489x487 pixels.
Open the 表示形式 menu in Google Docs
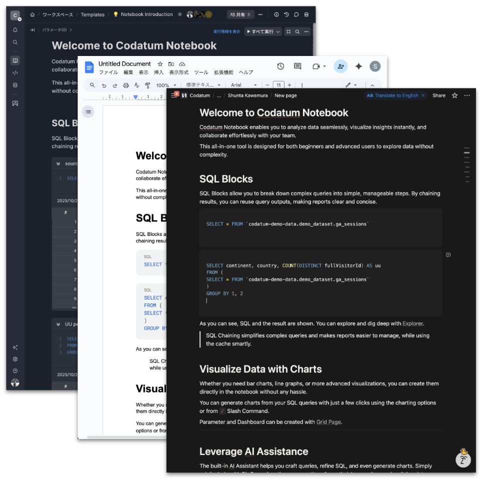click(x=179, y=72)
